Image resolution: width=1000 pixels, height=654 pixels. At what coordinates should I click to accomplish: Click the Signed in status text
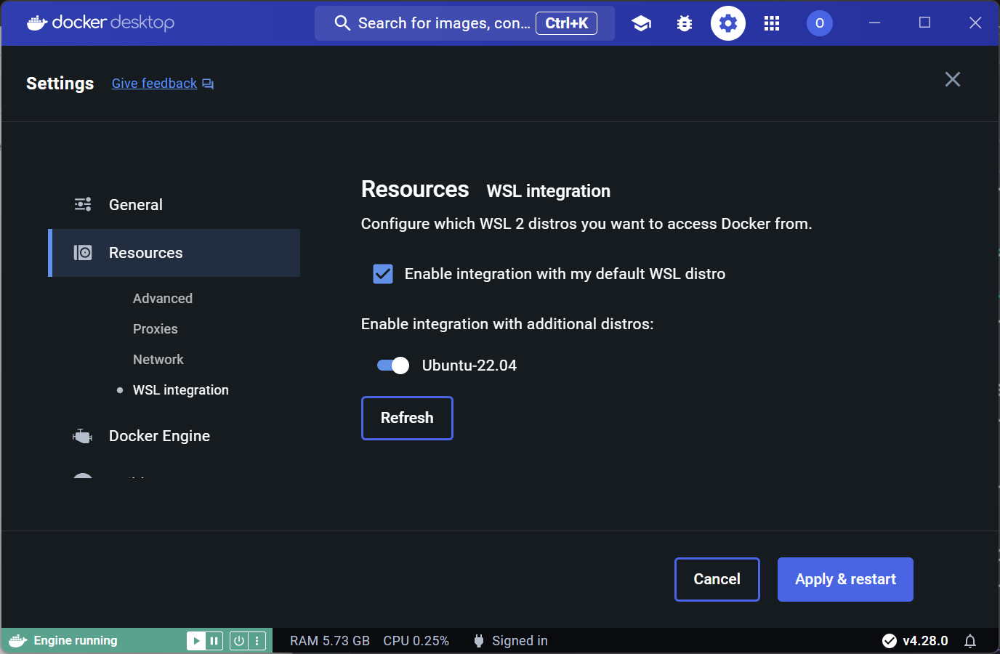point(520,641)
